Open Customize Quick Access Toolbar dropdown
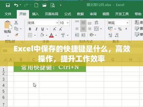 (61, 5)
